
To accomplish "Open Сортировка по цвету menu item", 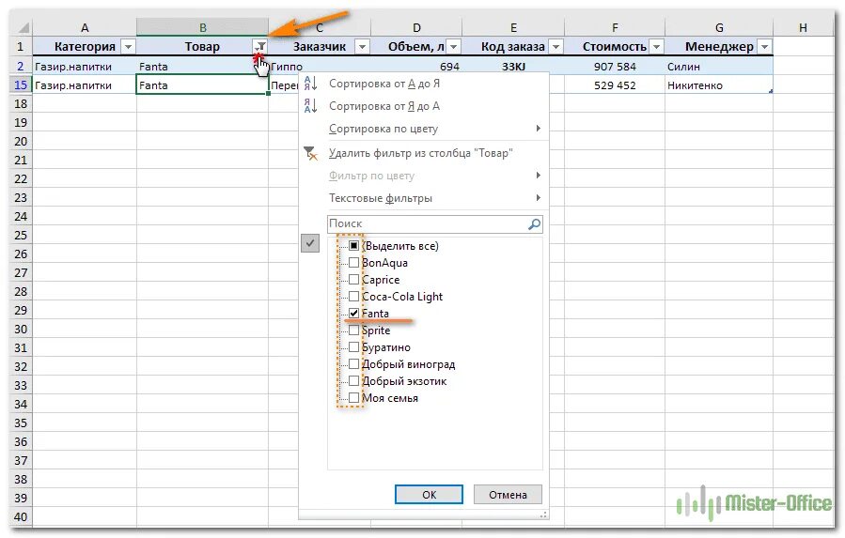I will click(x=424, y=129).
